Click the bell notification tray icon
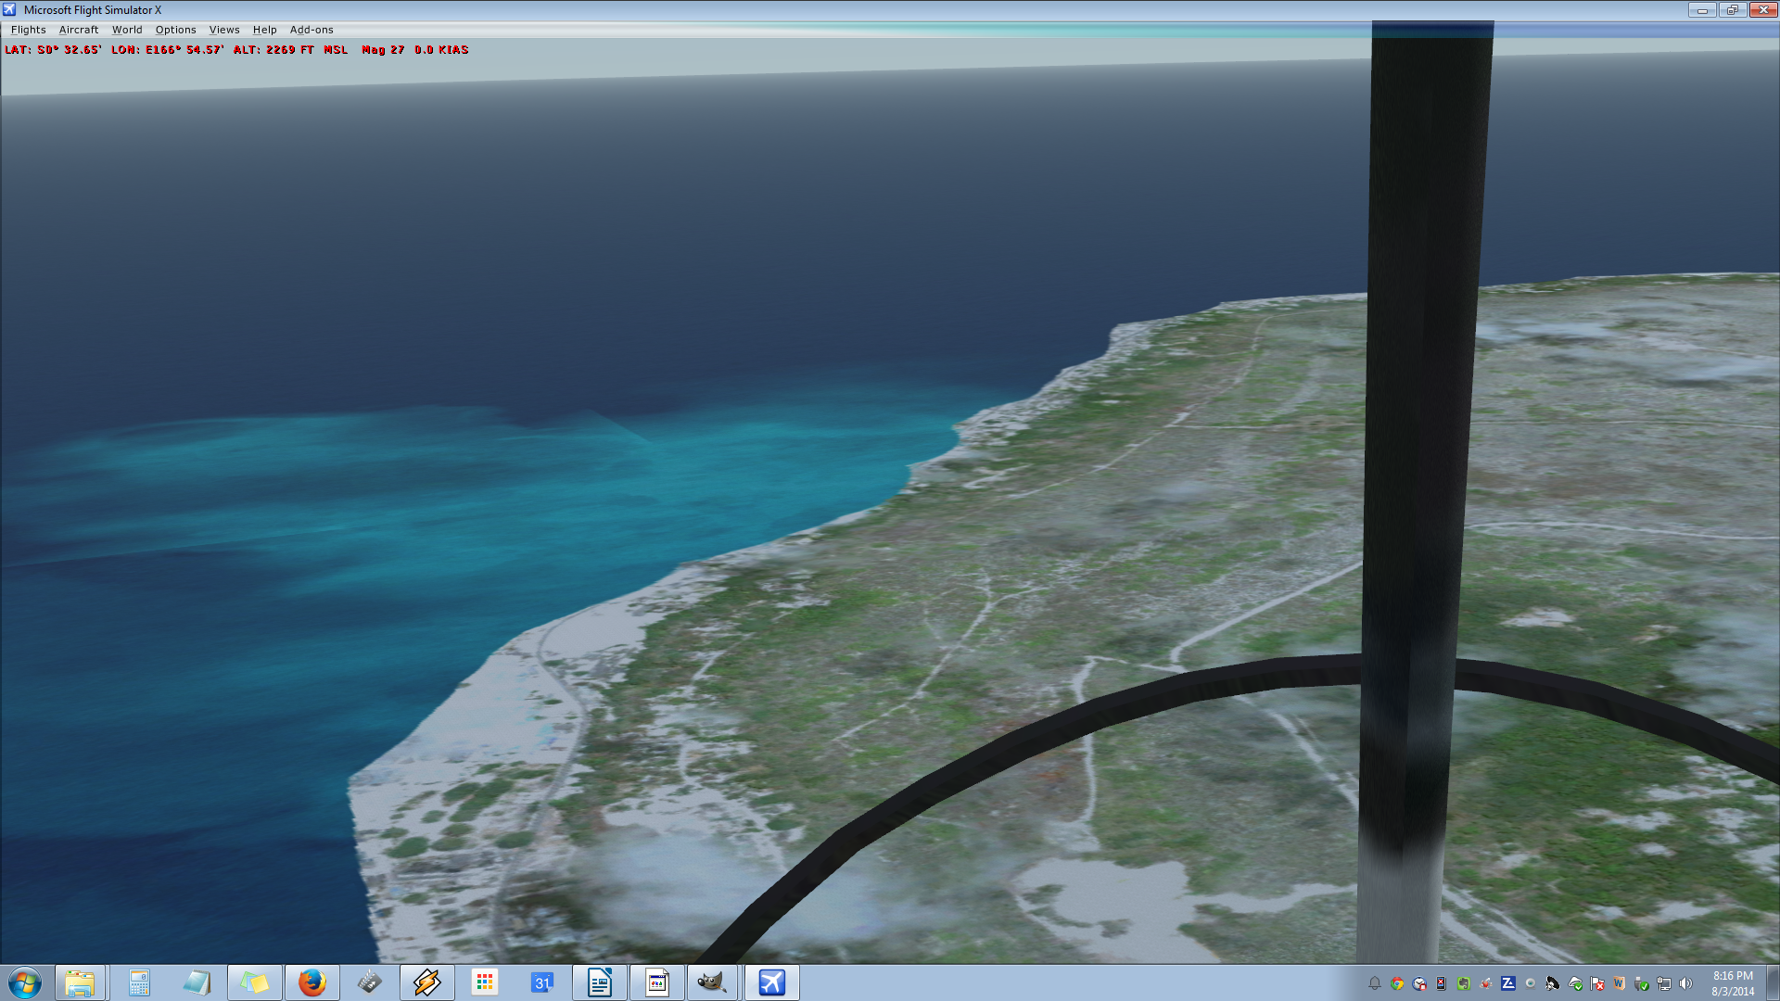The width and height of the screenshot is (1780, 1001). (x=1375, y=983)
